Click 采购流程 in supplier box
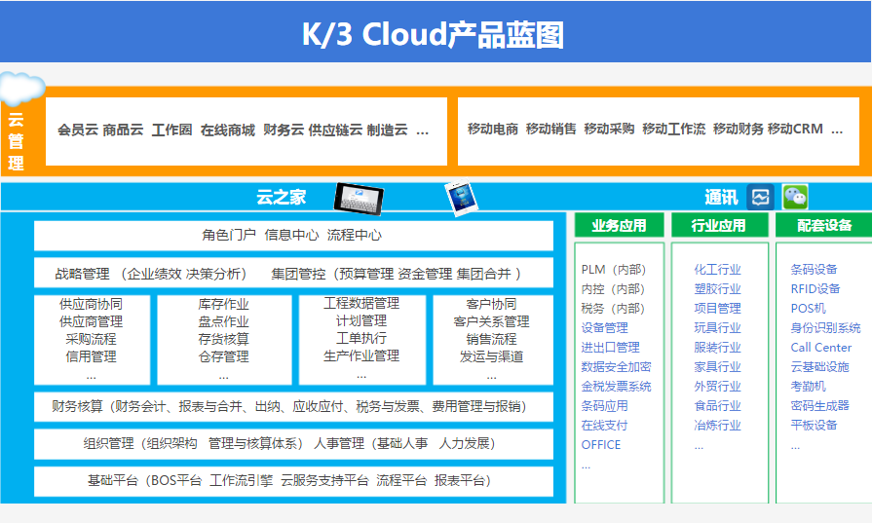The height and width of the screenshot is (523, 872). coord(92,339)
